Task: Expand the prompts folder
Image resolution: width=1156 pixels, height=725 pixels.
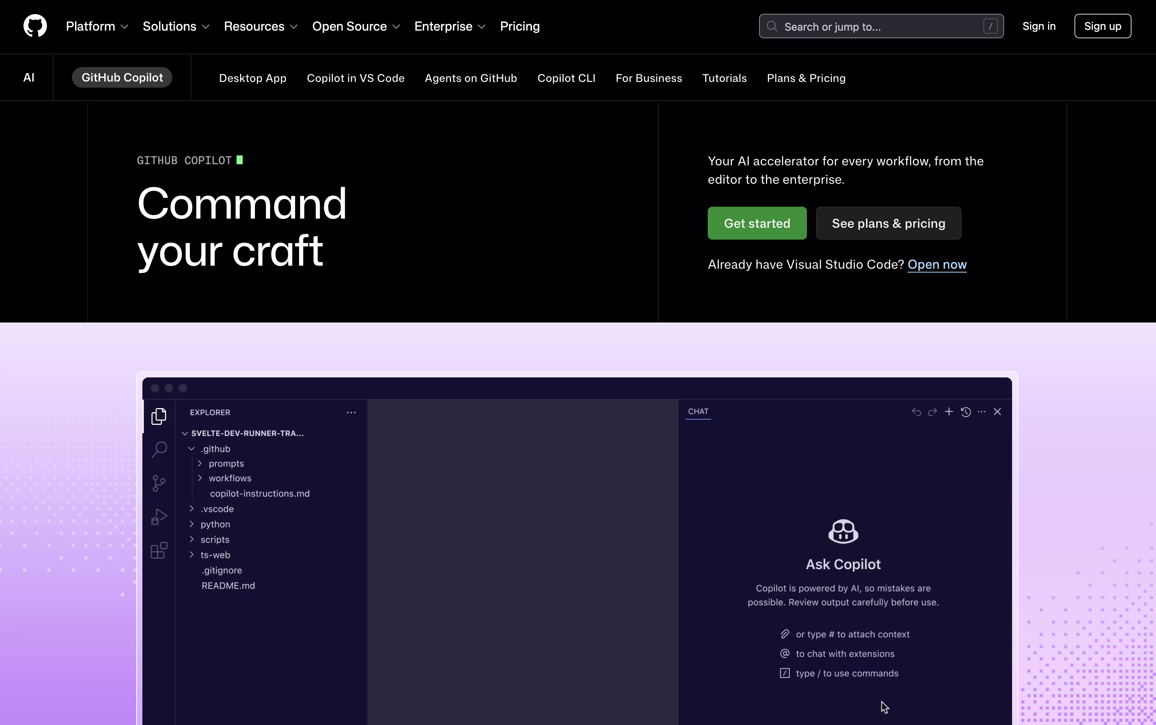Action: (221, 464)
